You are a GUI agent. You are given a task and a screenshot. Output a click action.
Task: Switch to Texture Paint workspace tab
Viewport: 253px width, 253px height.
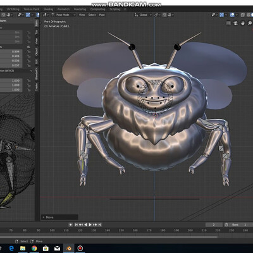(31, 9)
